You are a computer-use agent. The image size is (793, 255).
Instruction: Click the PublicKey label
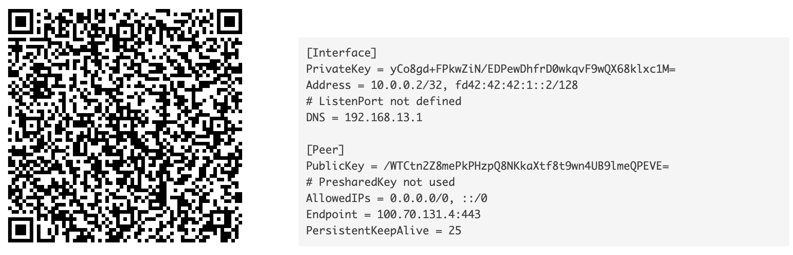coord(335,166)
